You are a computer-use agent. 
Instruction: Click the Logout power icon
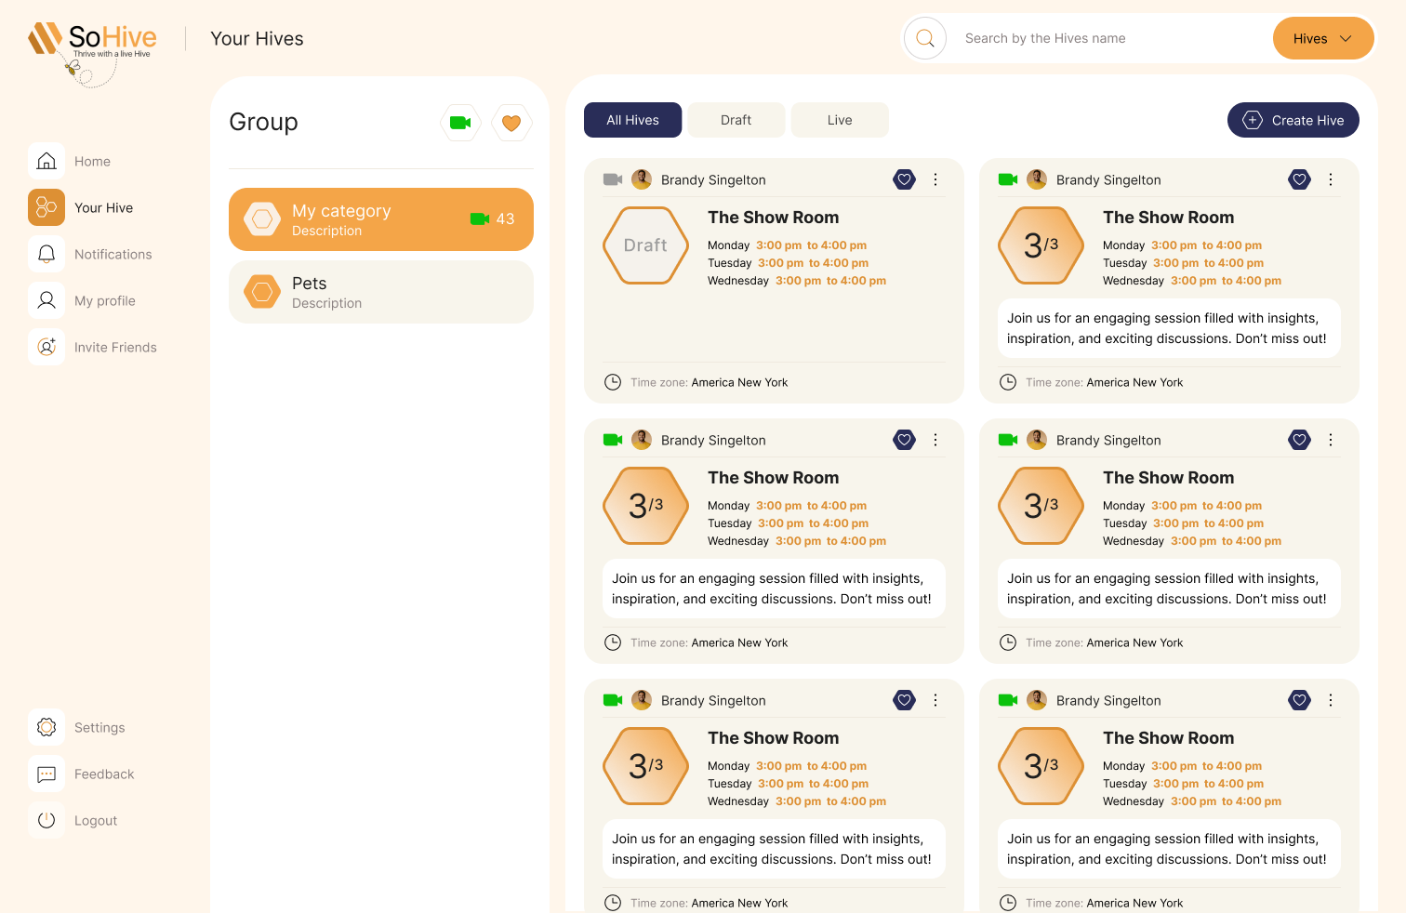(46, 820)
